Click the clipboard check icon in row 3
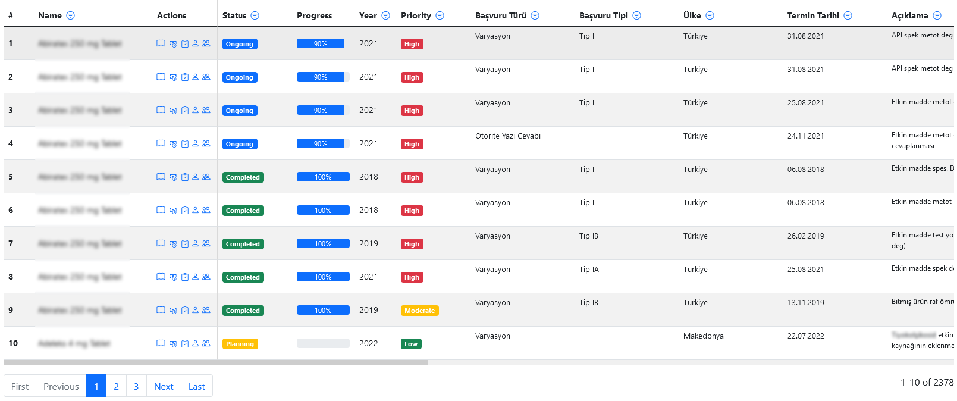This screenshot has width=957, height=401. click(185, 111)
